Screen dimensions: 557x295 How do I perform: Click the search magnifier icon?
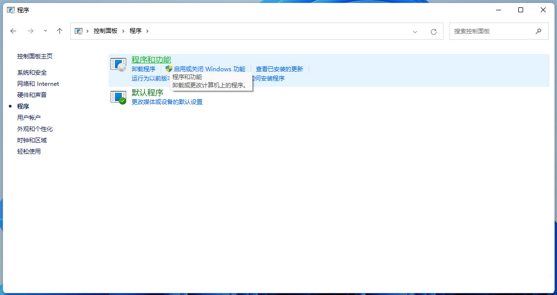click(x=538, y=31)
